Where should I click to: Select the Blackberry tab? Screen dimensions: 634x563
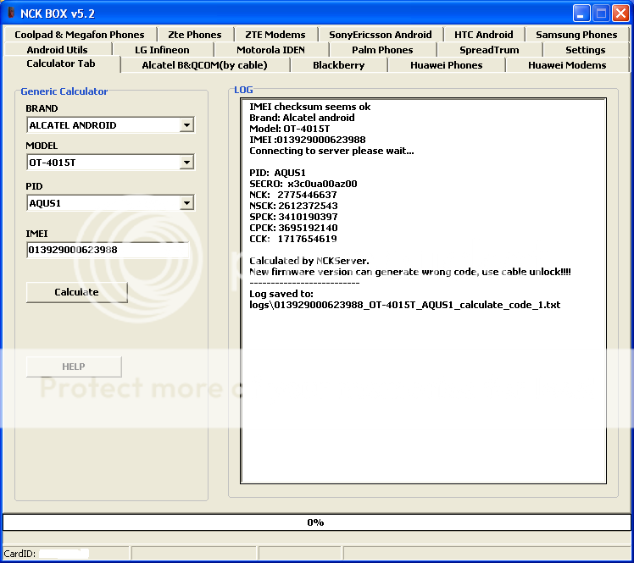tap(338, 65)
